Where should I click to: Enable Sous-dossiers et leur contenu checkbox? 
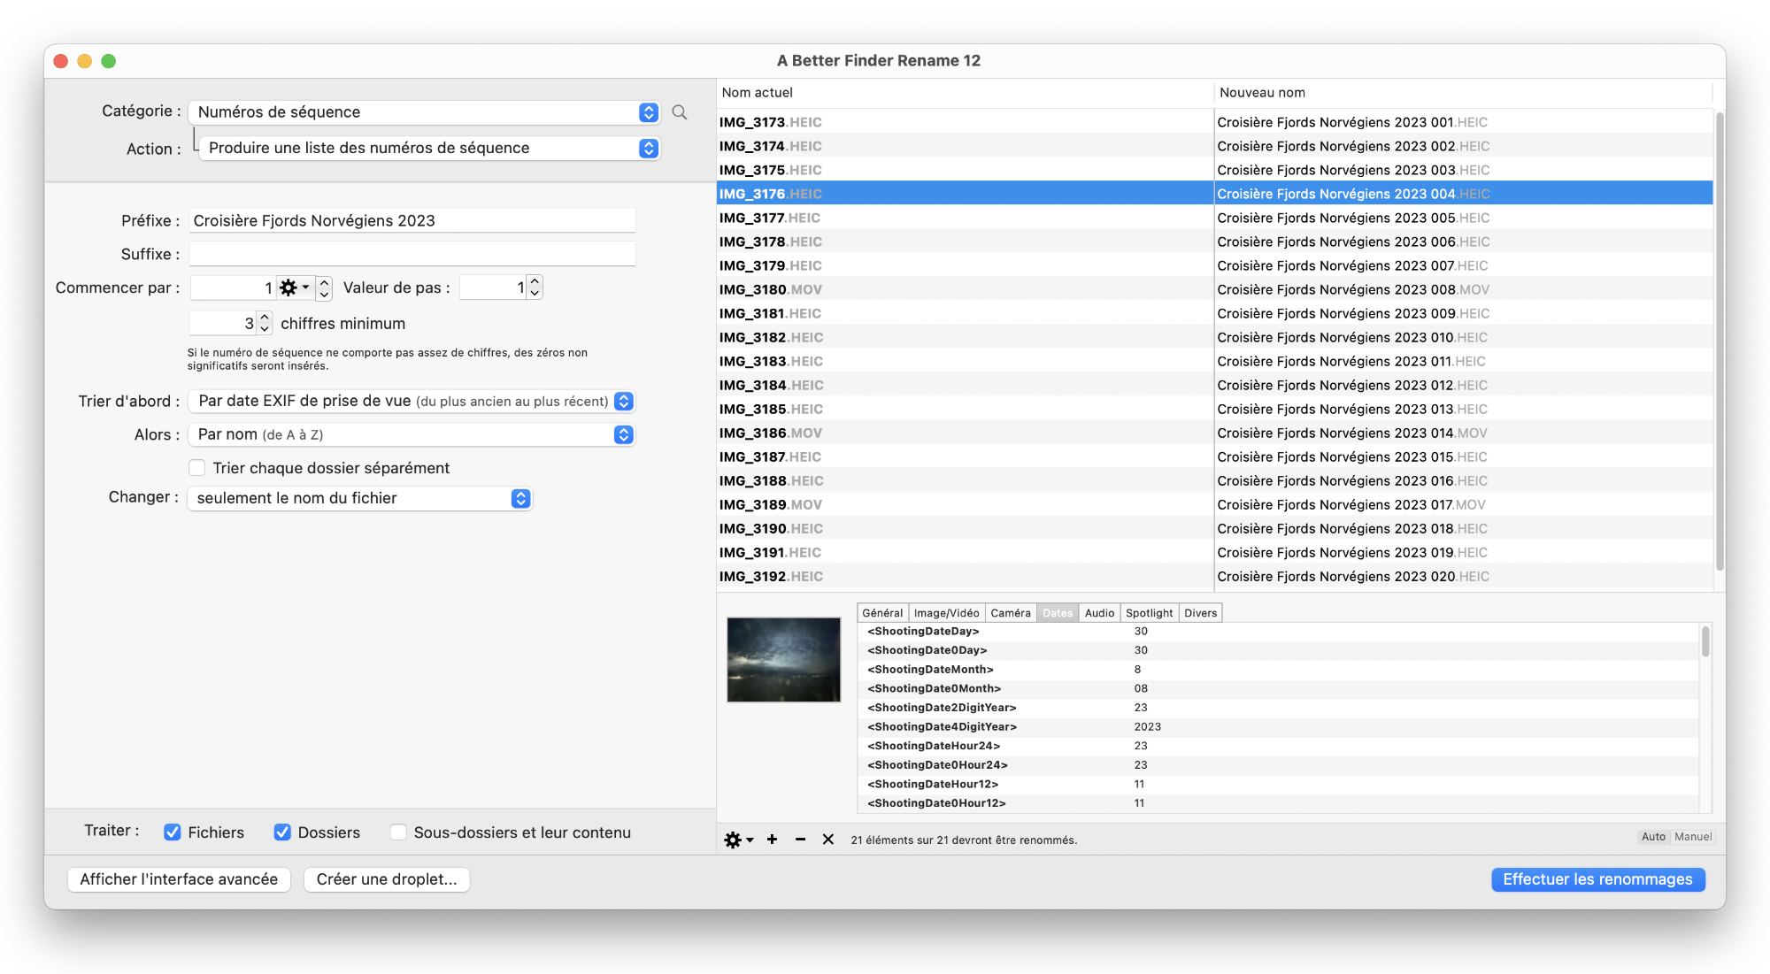coord(398,832)
